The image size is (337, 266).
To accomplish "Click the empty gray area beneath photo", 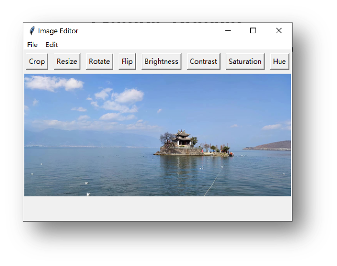I will [x=158, y=208].
